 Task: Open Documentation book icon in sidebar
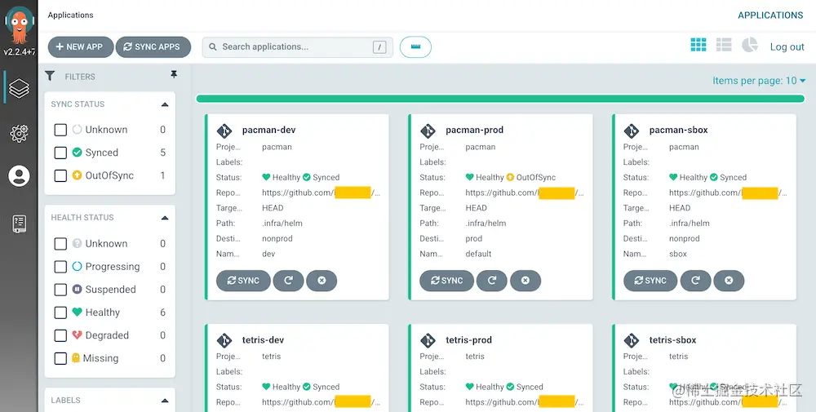[x=20, y=224]
